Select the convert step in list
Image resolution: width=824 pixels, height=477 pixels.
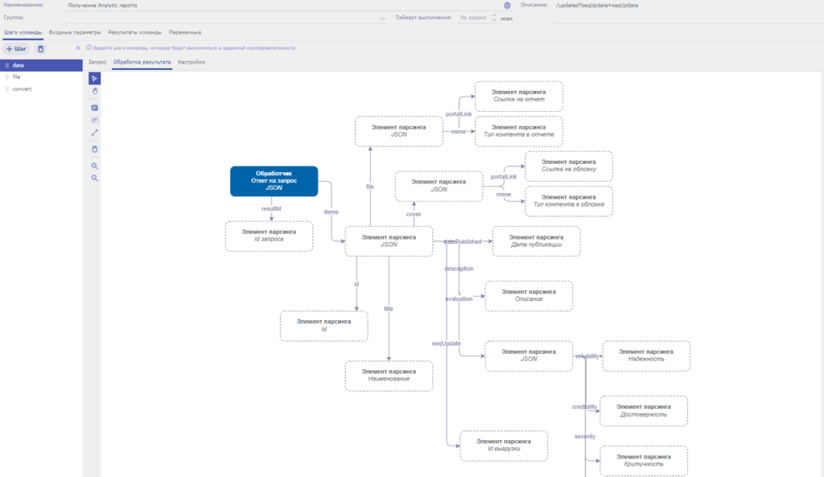[x=22, y=89]
